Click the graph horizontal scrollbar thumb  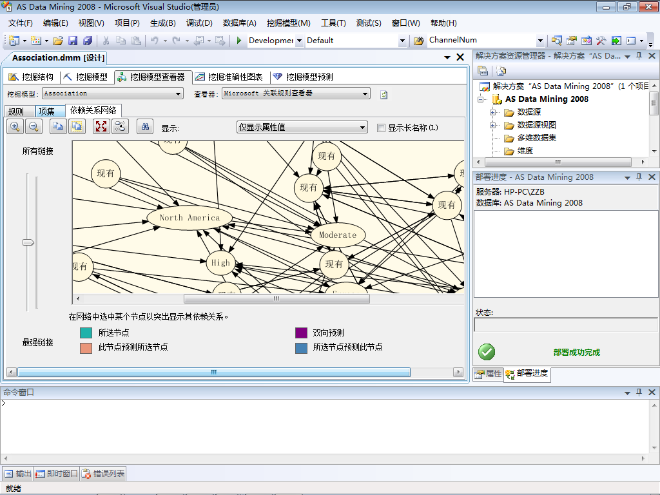tap(277, 299)
